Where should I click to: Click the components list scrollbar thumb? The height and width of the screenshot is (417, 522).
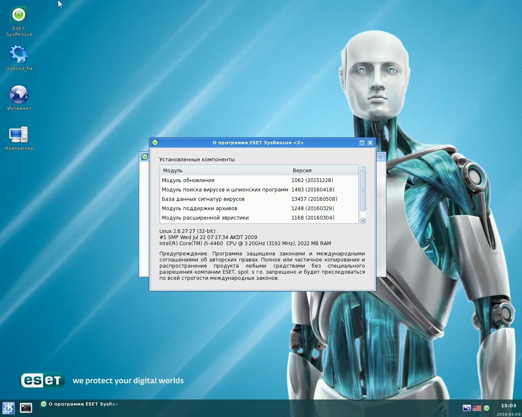363,191
